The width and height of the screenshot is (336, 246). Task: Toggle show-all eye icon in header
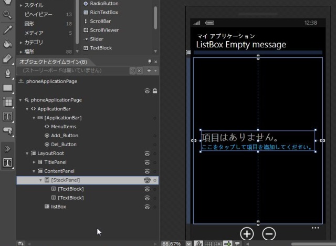tap(147, 91)
